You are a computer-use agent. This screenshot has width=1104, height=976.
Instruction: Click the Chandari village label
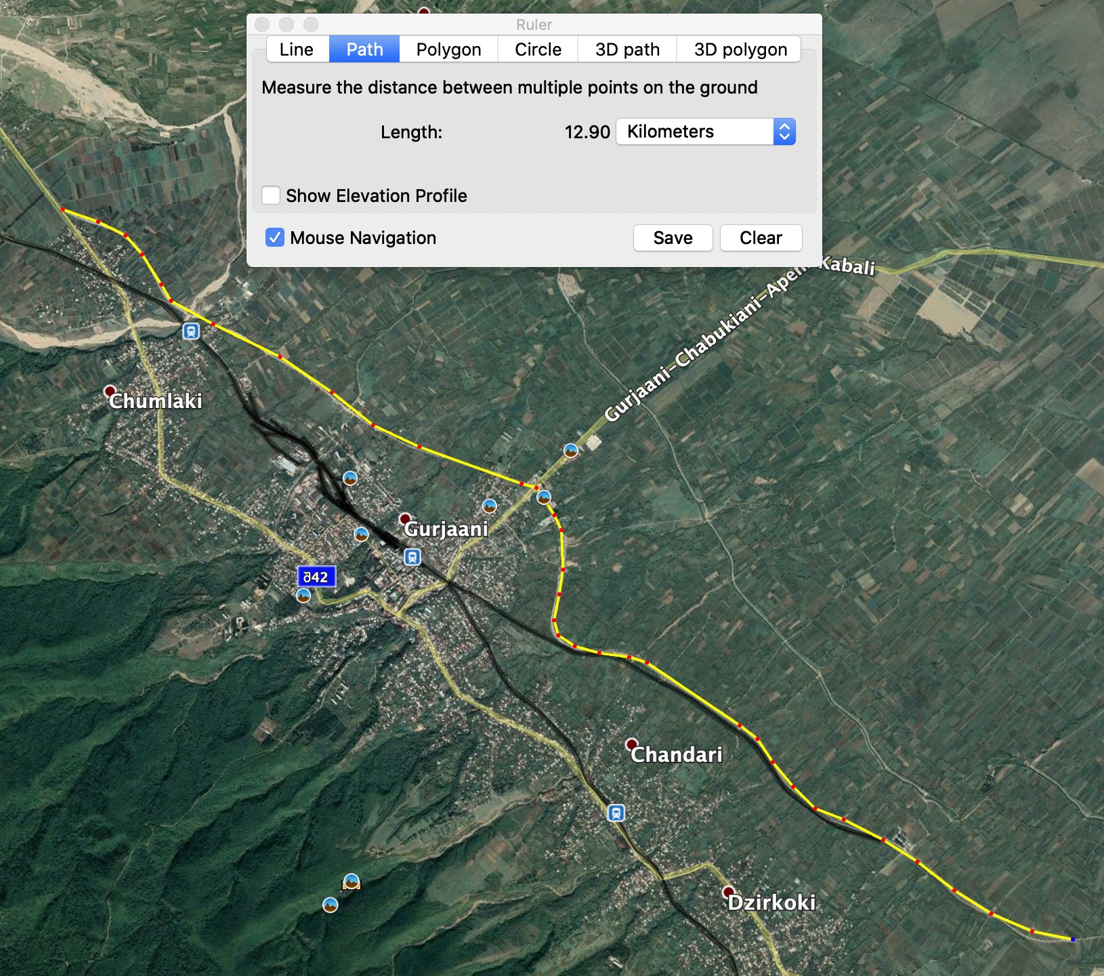pos(677,754)
